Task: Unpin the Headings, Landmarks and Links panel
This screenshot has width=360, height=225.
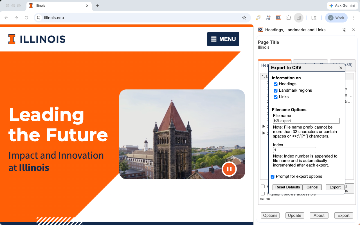Action: click(344, 30)
